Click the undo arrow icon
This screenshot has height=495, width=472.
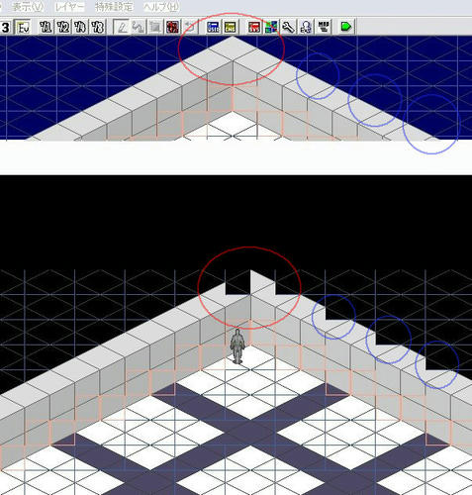click(190, 27)
